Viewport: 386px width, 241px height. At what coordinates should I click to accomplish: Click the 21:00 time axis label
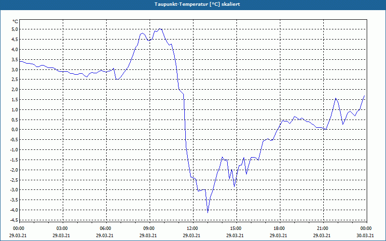click(x=322, y=228)
